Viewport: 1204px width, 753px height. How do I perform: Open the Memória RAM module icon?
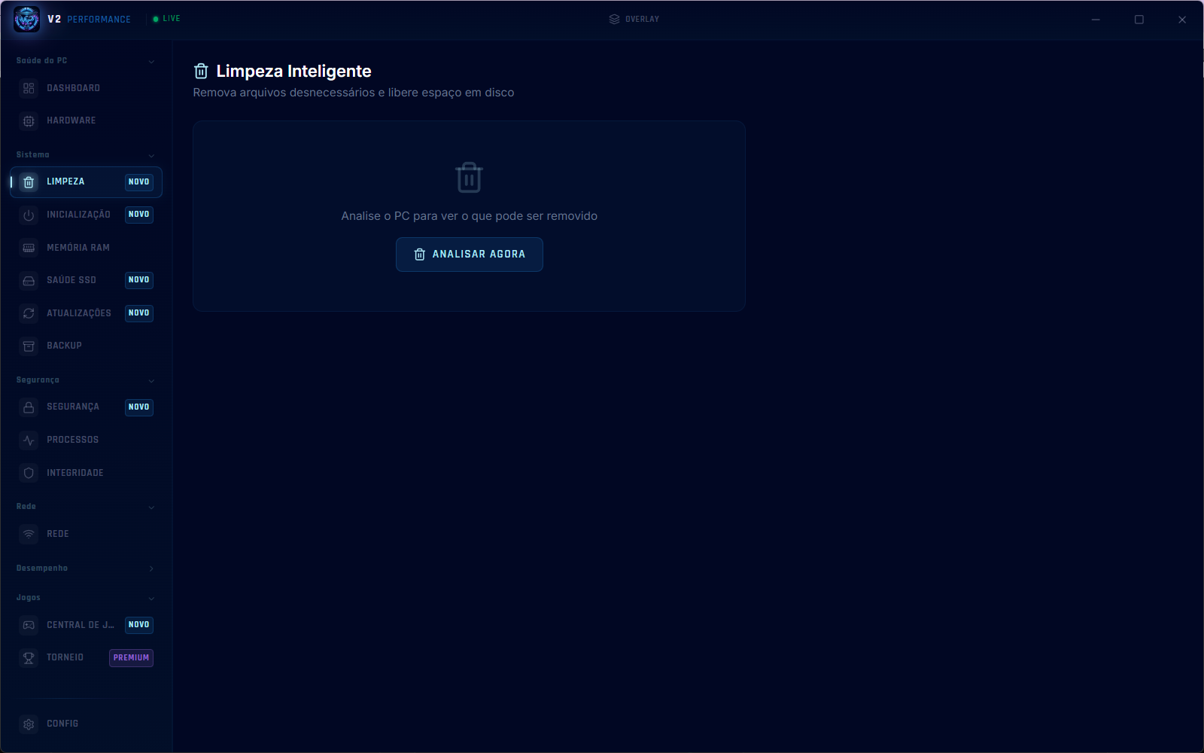29,248
